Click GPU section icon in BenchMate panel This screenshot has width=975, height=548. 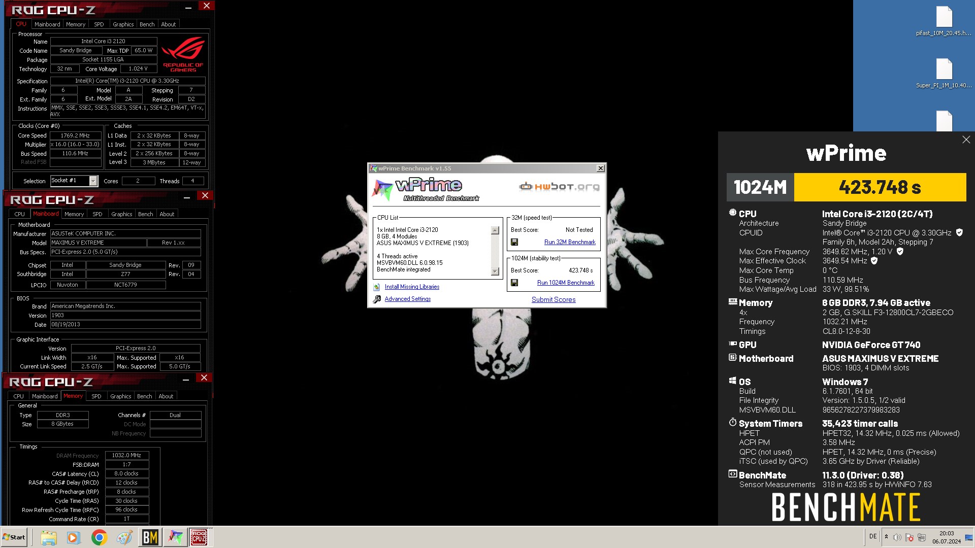(x=732, y=344)
